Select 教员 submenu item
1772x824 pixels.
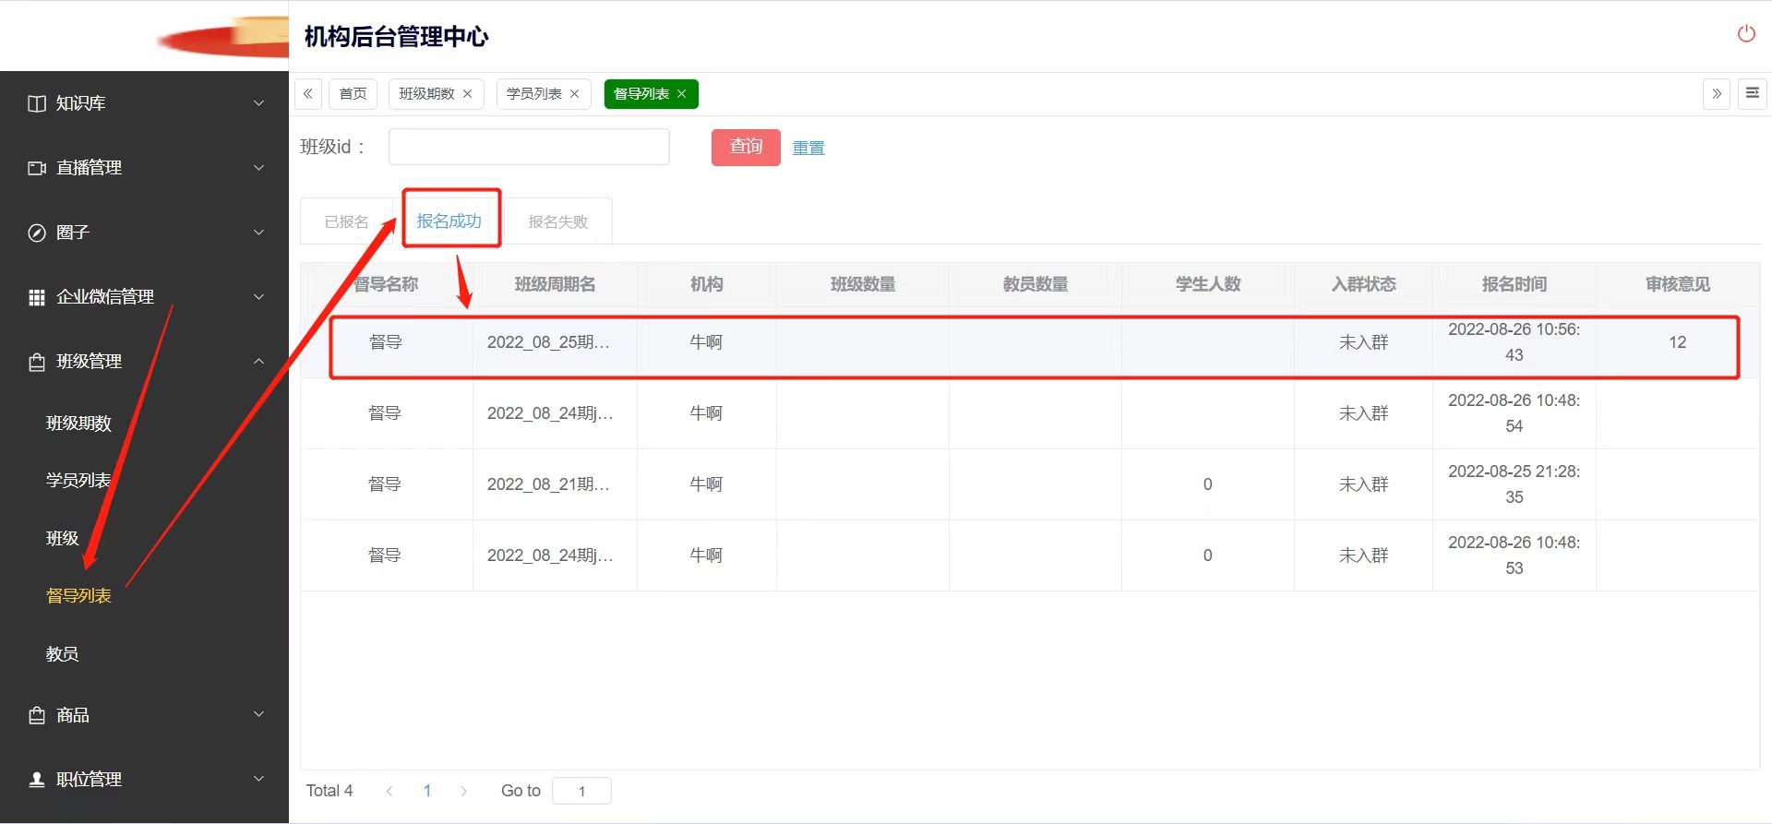point(62,654)
